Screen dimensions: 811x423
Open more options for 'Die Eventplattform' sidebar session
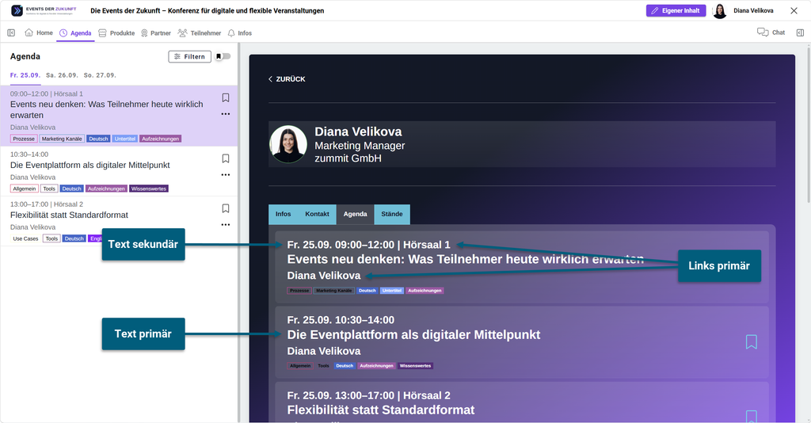tap(226, 175)
